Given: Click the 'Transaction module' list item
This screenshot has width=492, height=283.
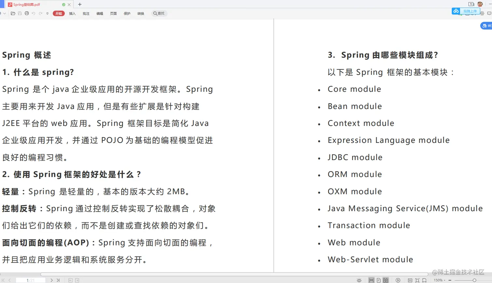Looking at the screenshot, I should pyautogui.click(x=369, y=225).
